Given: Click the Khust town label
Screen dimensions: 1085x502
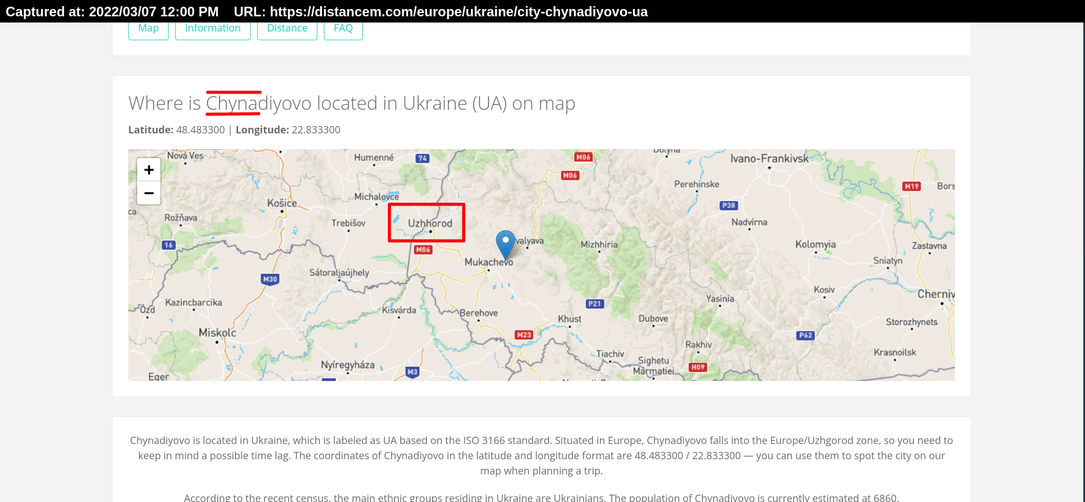Looking at the screenshot, I should (x=570, y=319).
